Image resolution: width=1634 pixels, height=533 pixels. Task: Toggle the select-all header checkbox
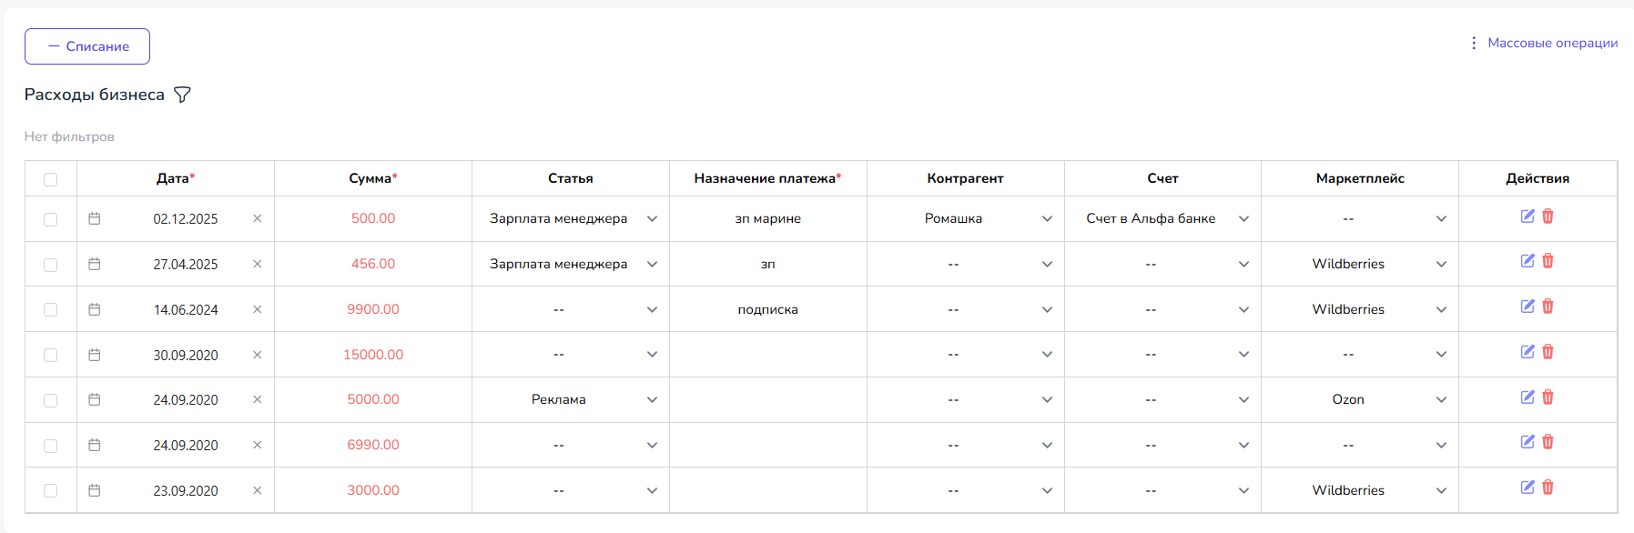(51, 179)
